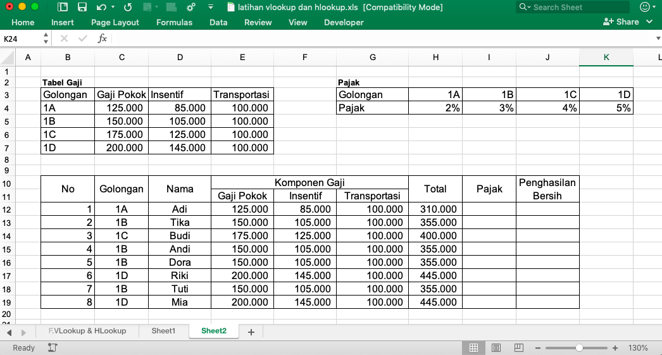
Task: Open Insert Function with the fx icon
Action: [x=102, y=39]
